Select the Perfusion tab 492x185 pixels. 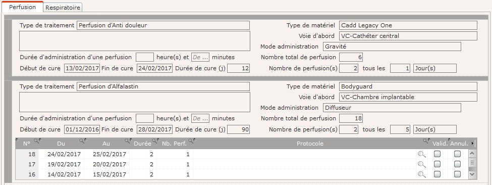tap(22, 7)
